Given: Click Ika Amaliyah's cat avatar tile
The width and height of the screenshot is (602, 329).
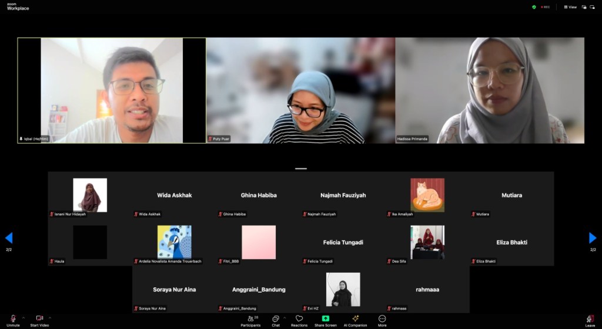Looking at the screenshot, I should (427, 195).
